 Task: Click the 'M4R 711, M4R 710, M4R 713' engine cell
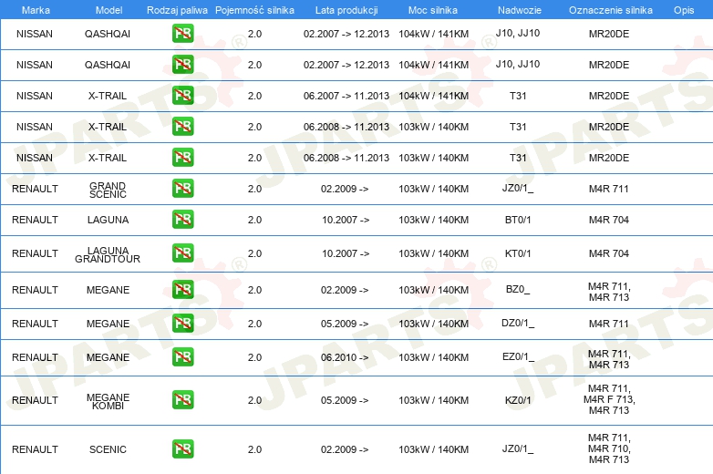pyautogui.click(x=609, y=448)
